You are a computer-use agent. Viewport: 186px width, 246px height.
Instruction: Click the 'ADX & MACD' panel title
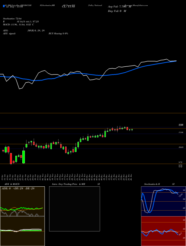tap(11, 184)
